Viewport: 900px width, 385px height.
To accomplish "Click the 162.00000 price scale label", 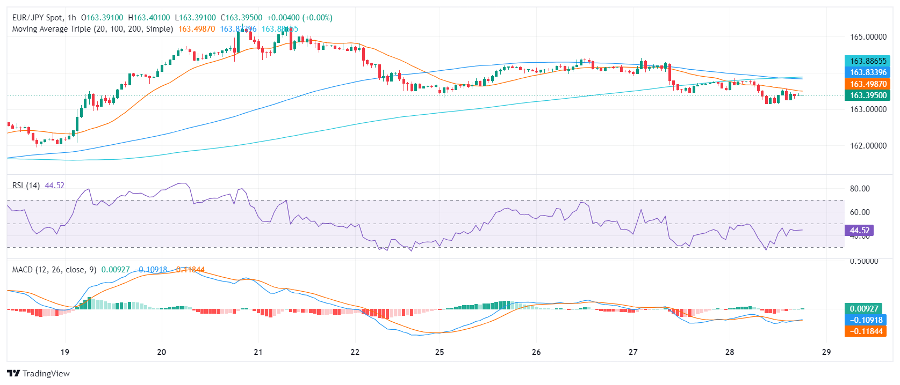I will click(x=868, y=146).
